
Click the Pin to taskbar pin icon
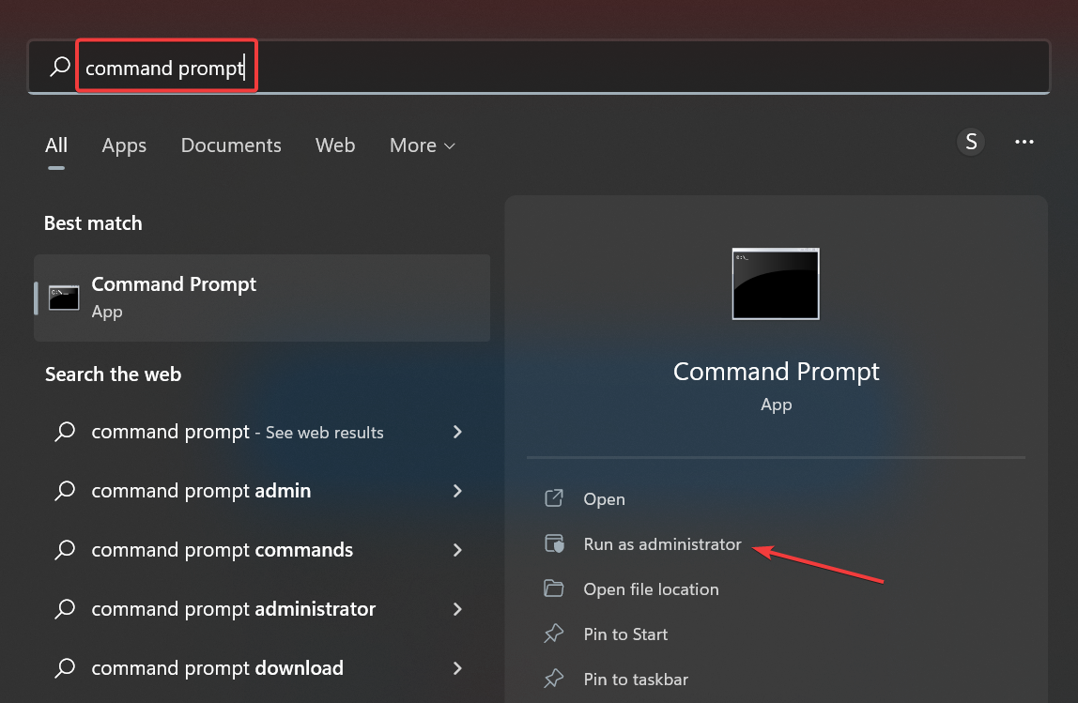(554, 680)
